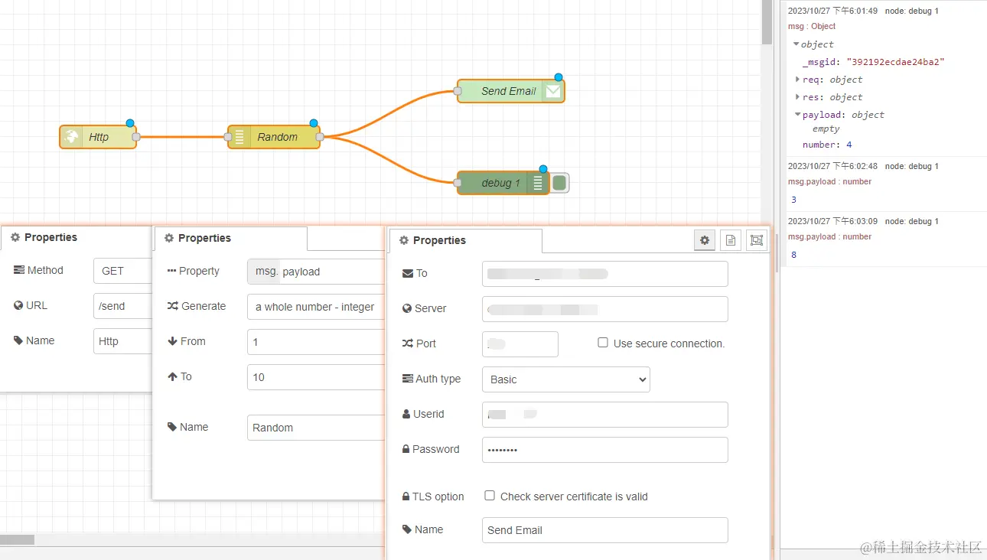
Task: Click the Name field containing Random
Action: [316, 428]
